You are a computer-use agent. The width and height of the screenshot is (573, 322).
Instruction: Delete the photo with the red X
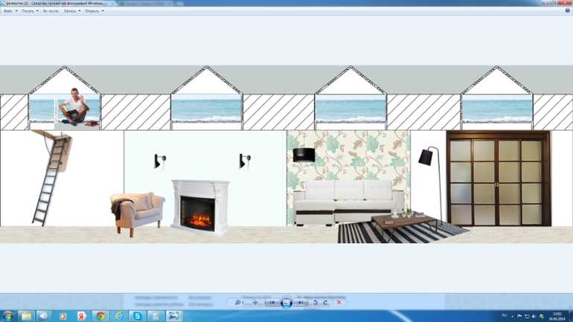coord(339,303)
